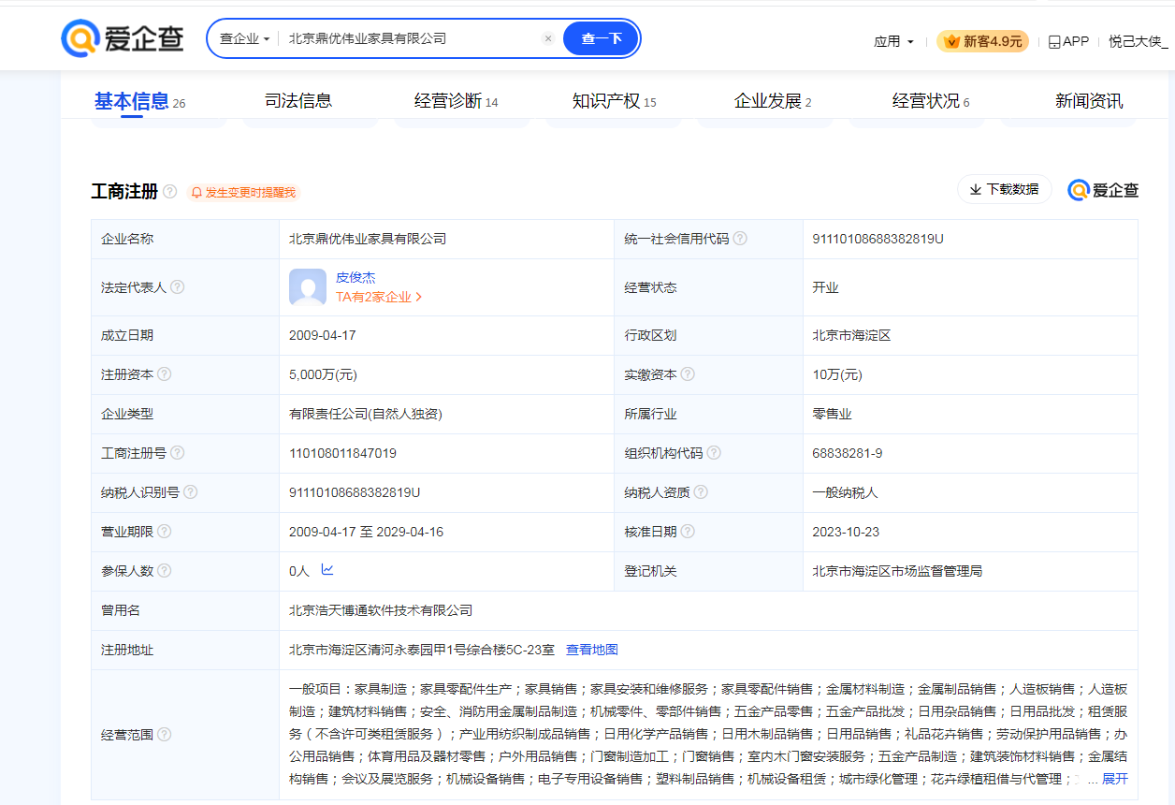This screenshot has height=805, width=1175.
Task: Expand the 应用 dropdown menu
Action: coord(893,41)
